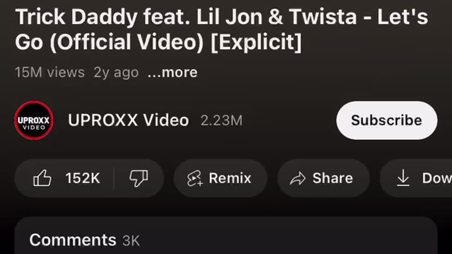Click the 15M views text
Screen dimensions: 452x254
coord(50,72)
